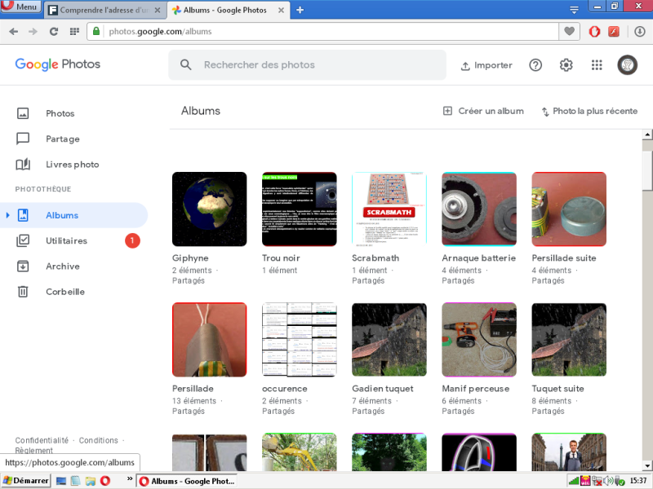Open the settings gear icon
This screenshot has width=653, height=489.
click(566, 65)
